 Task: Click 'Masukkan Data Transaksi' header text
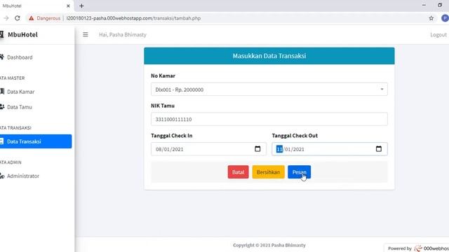(269, 56)
